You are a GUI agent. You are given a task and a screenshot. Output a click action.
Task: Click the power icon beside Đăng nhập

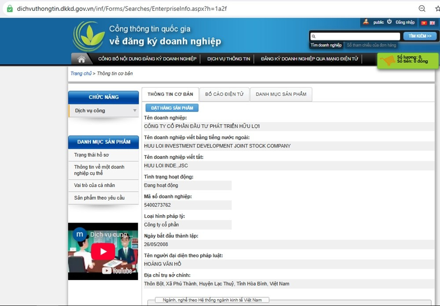(x=389, y=22)
